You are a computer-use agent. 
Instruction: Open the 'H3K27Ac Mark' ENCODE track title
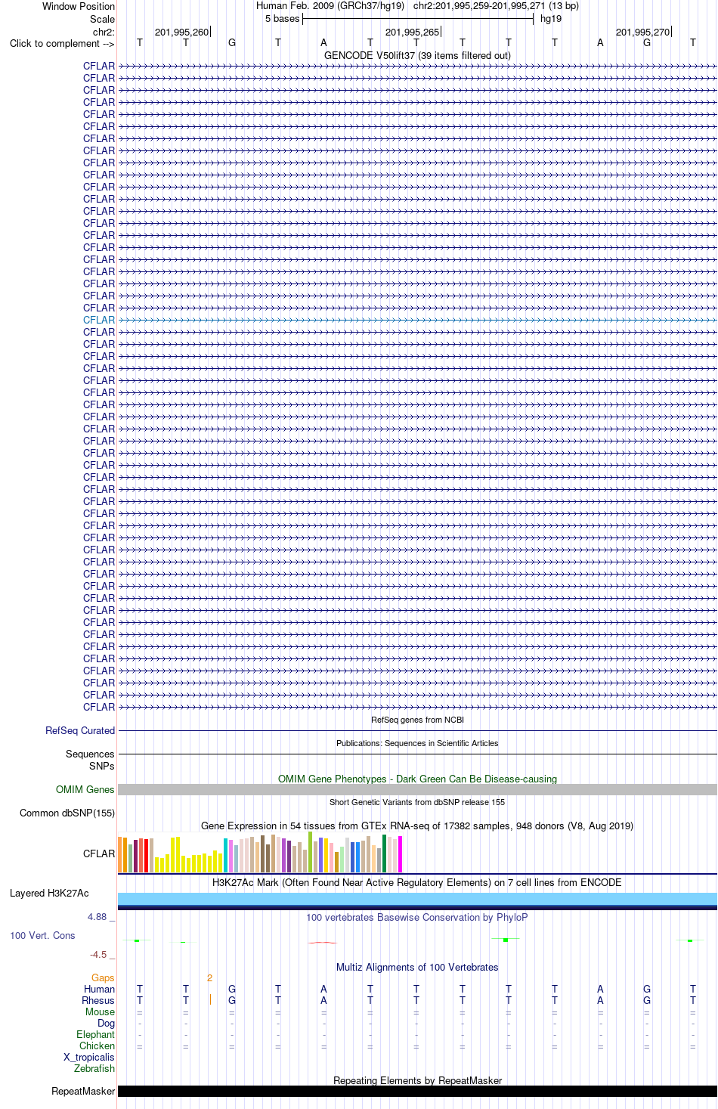(417, 882)
